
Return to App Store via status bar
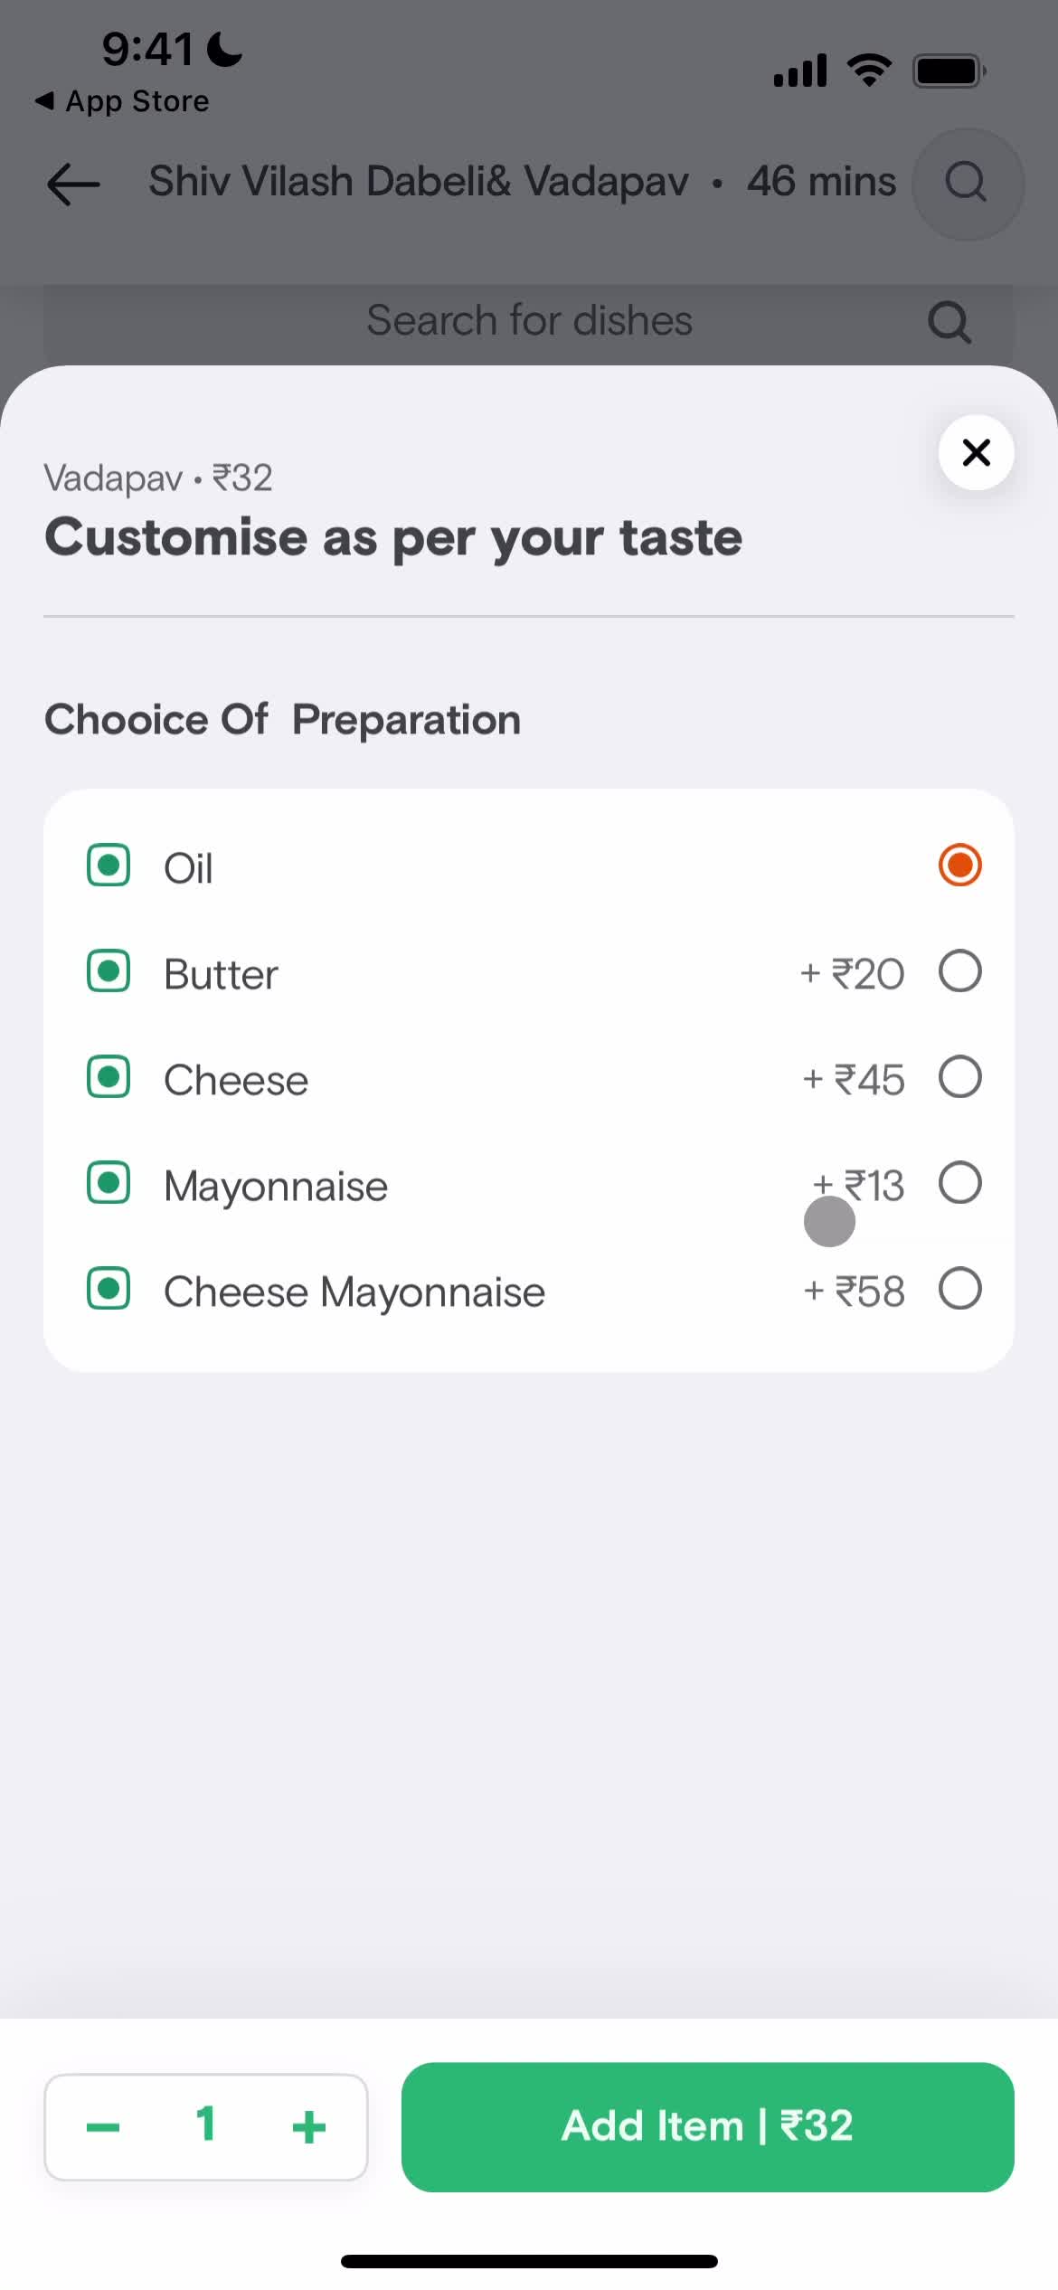(x=122, y=101)
